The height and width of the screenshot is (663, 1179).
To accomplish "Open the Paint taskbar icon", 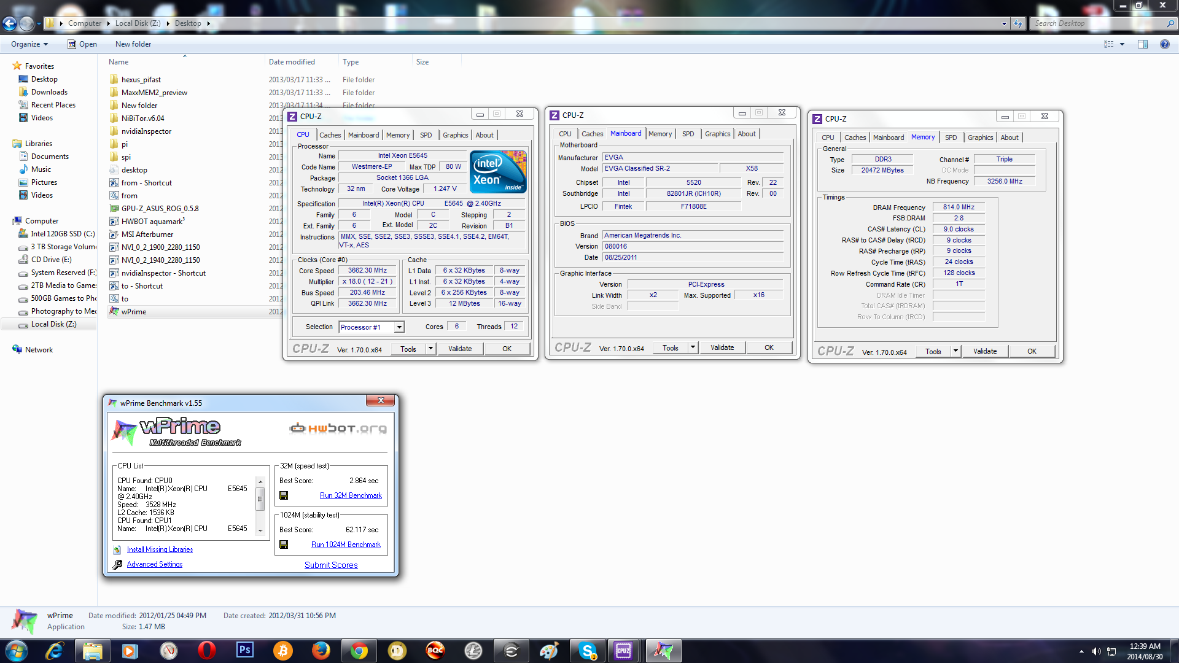I will [x=550, y=651].
